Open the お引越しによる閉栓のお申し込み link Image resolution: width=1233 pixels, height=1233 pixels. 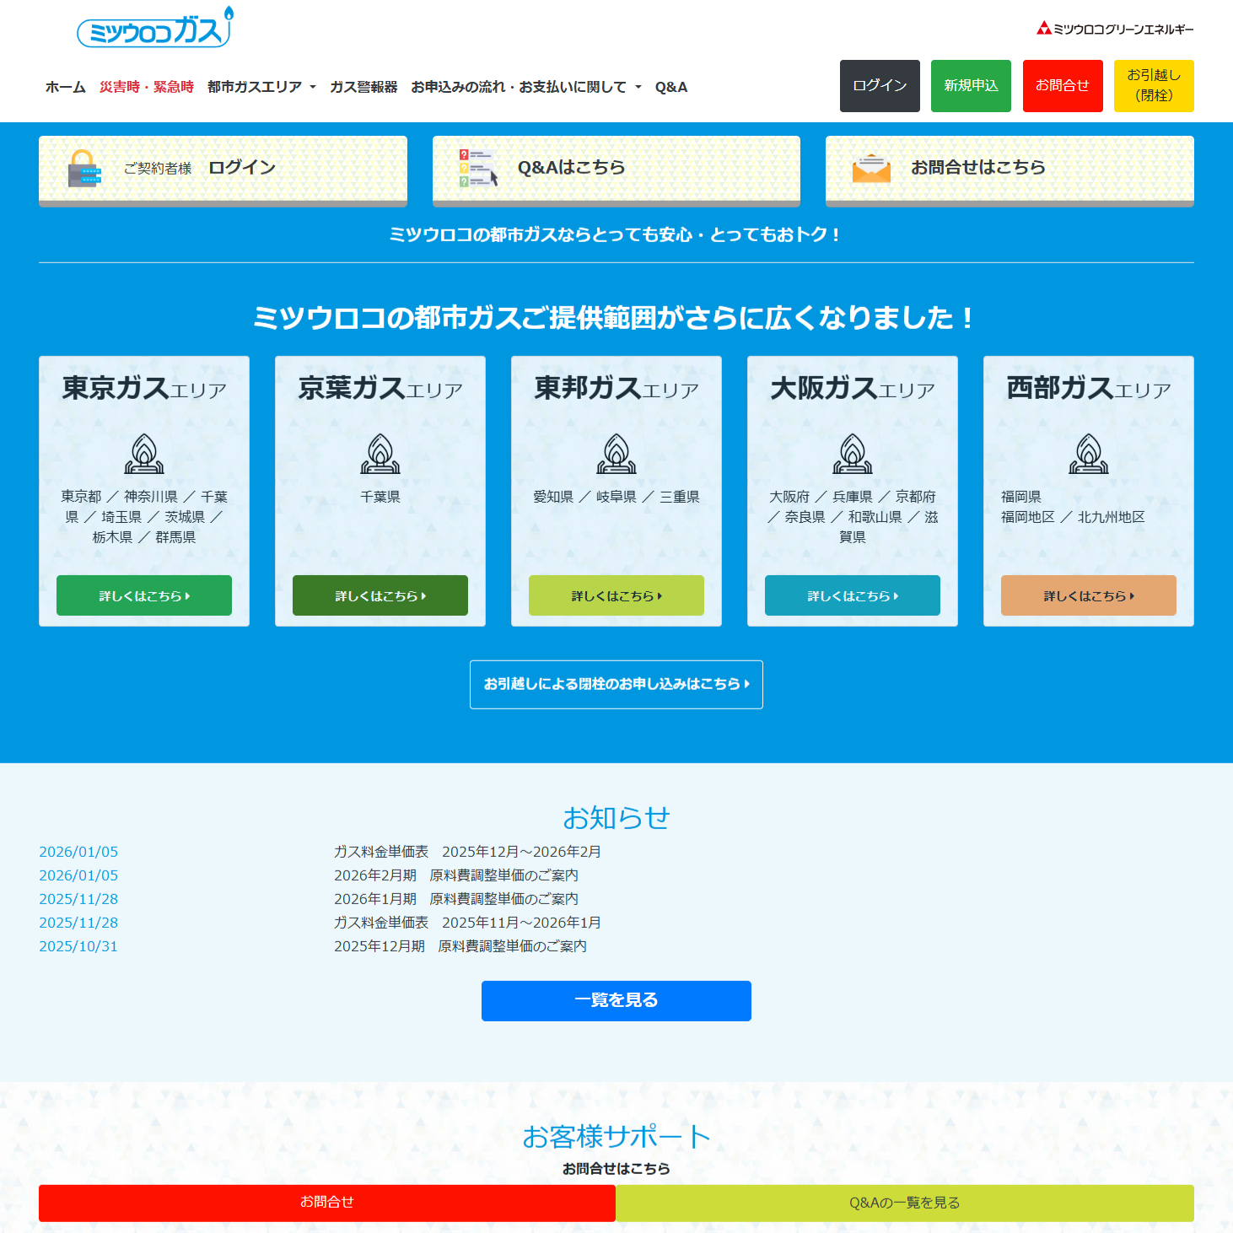pyautogui.click(x=616, y=684)
